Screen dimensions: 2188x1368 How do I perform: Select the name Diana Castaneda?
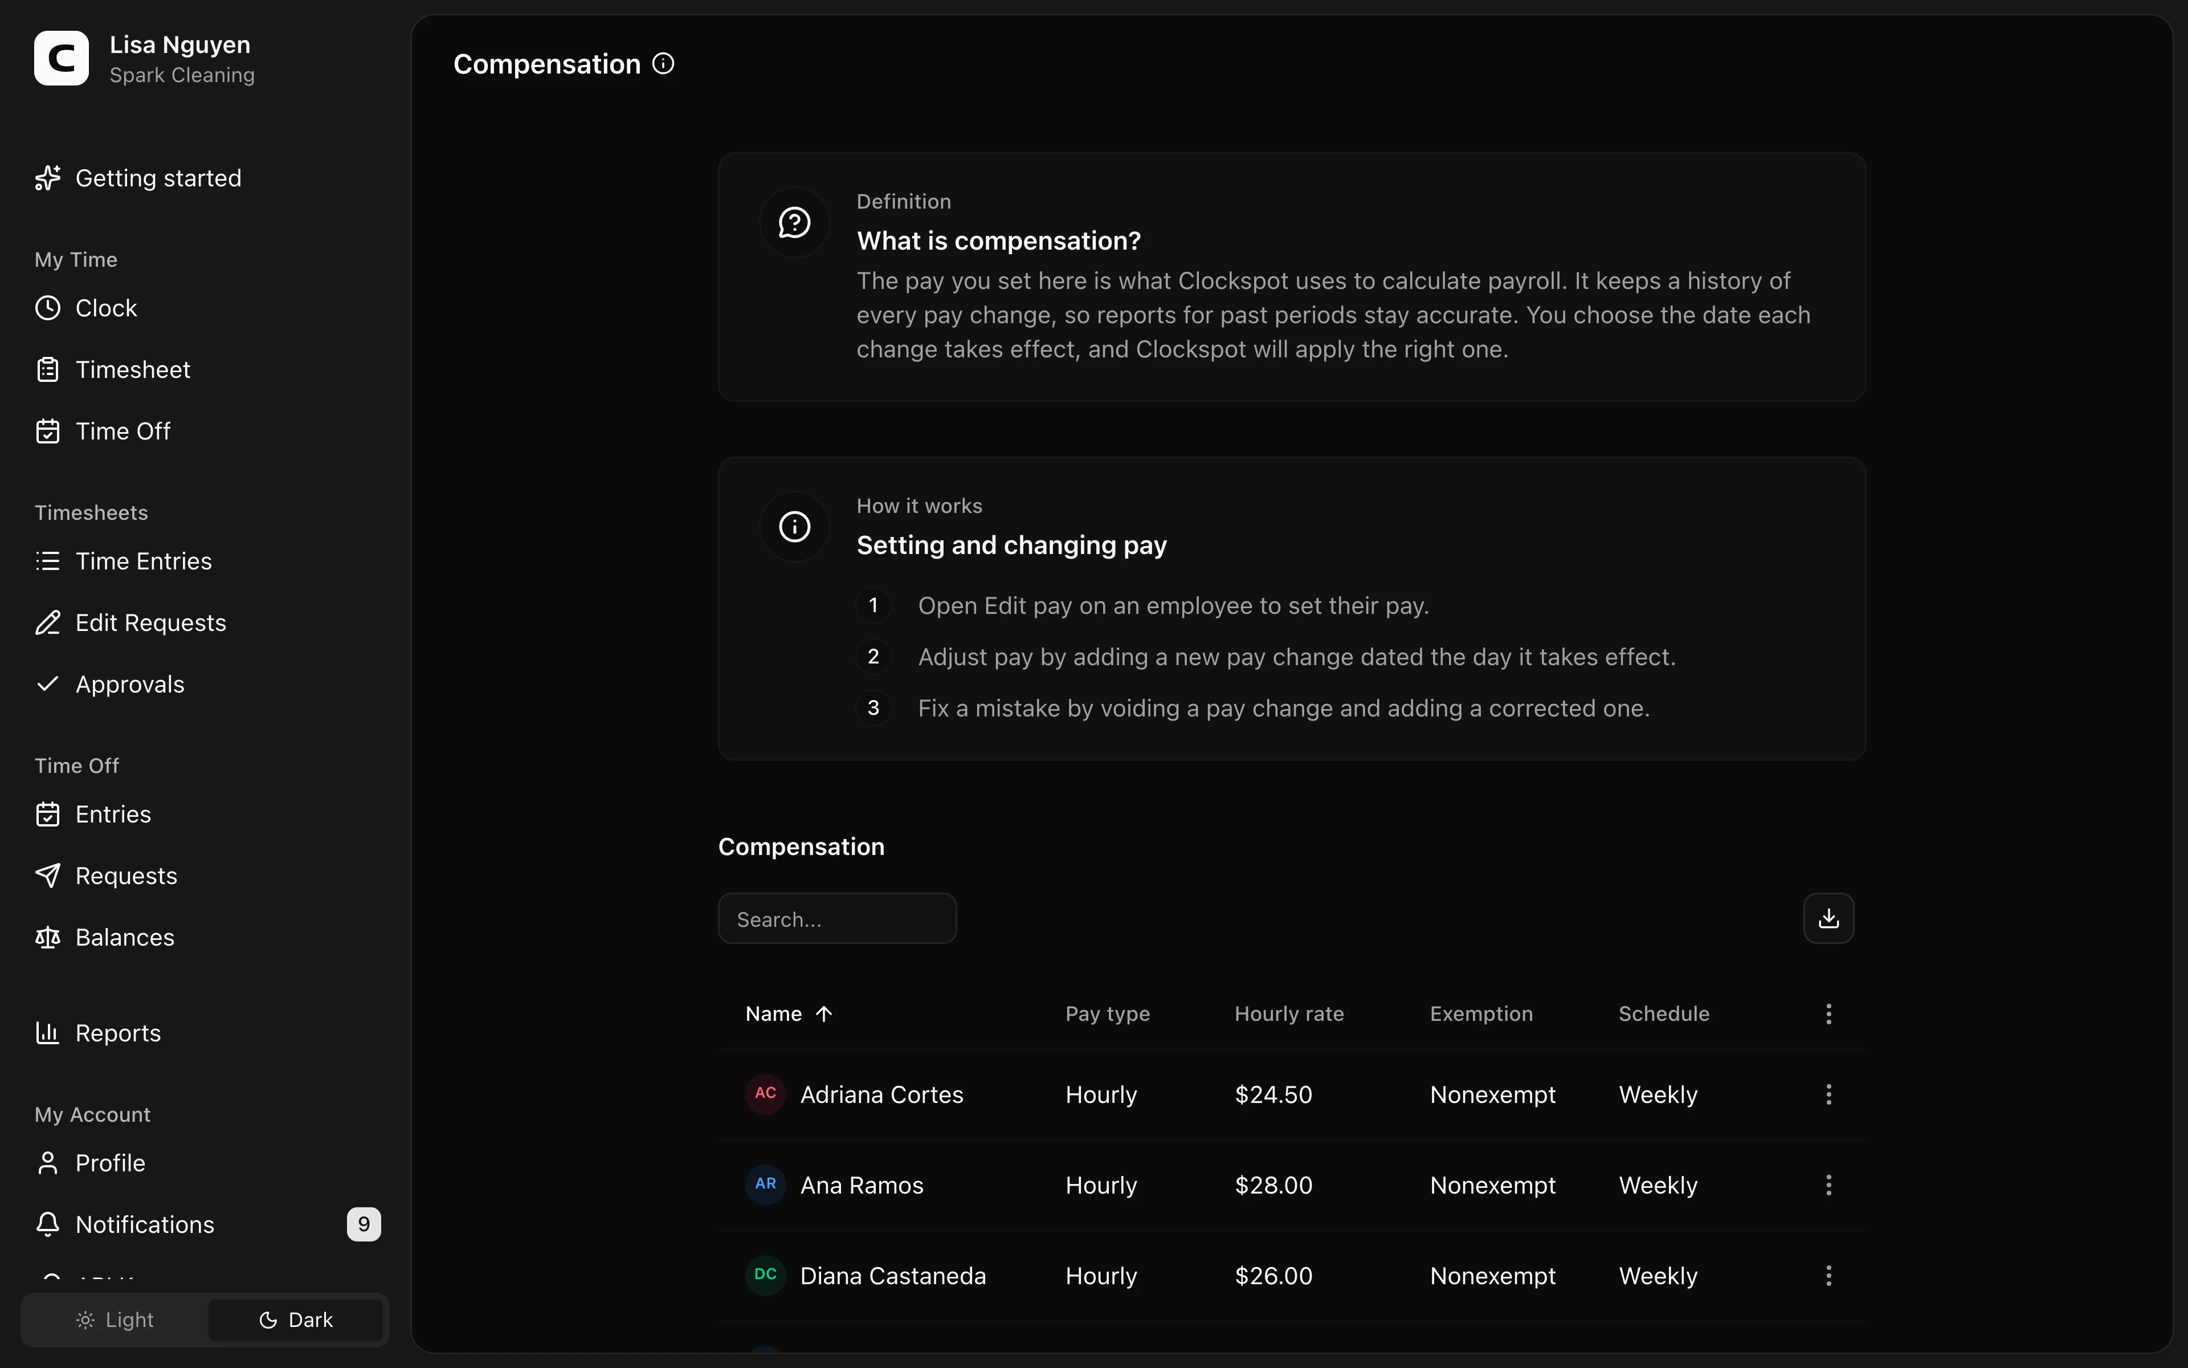tap(893, 1276)
